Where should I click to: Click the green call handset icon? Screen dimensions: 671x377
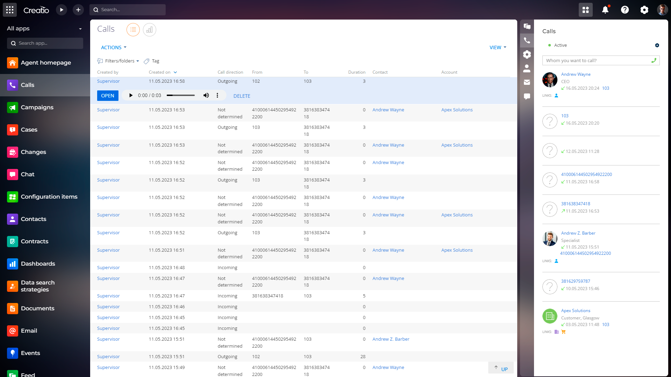click(x=654, y=60)
